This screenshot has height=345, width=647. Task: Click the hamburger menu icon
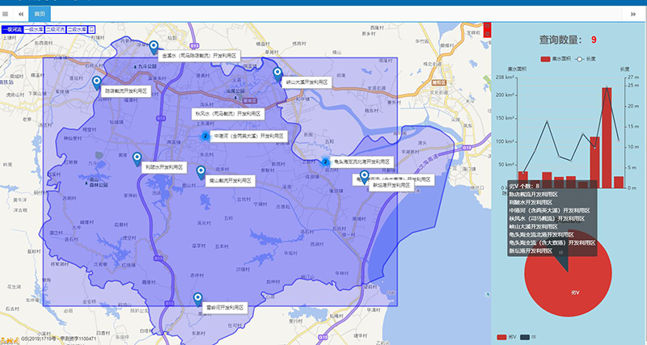[5, 15]
